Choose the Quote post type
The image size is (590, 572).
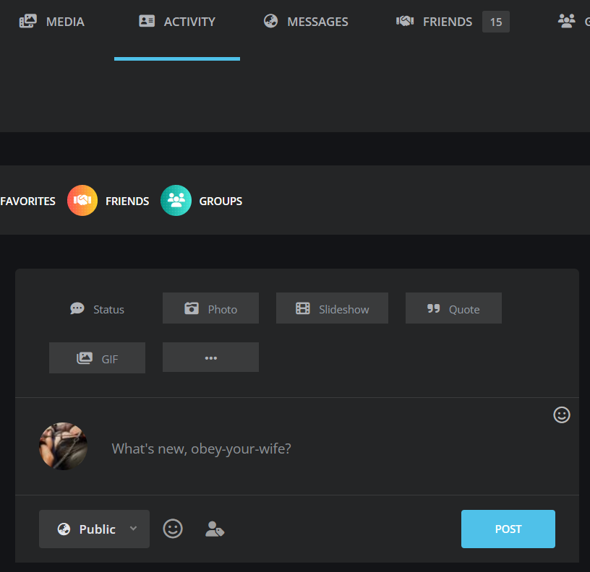[x=453, y=308]
